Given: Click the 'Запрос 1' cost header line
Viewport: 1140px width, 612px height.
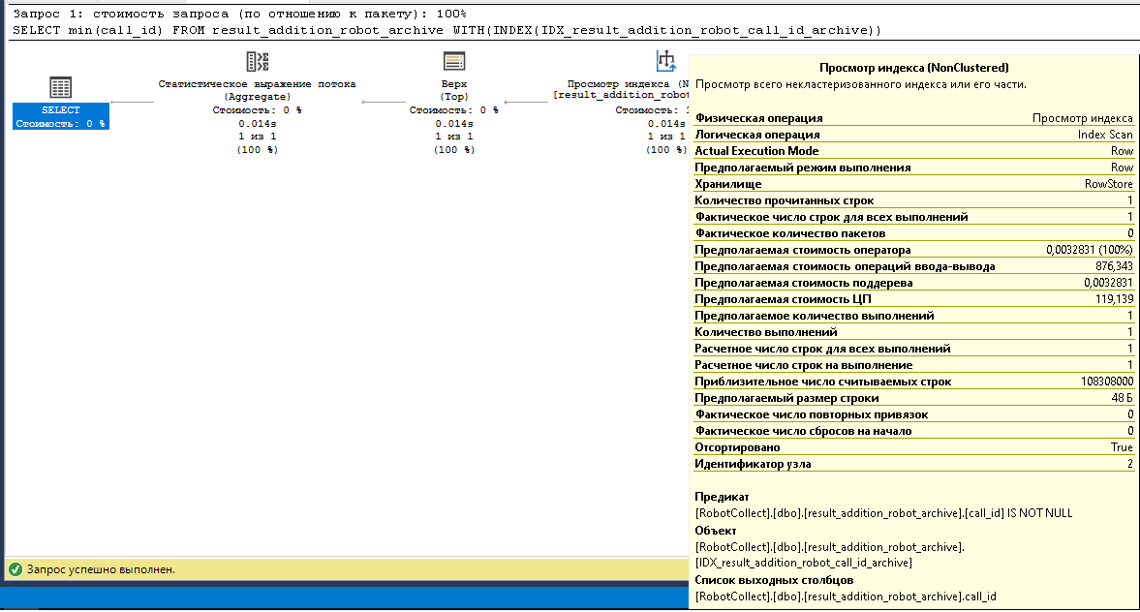Looking at the screenshot, I should pos(239,14).
